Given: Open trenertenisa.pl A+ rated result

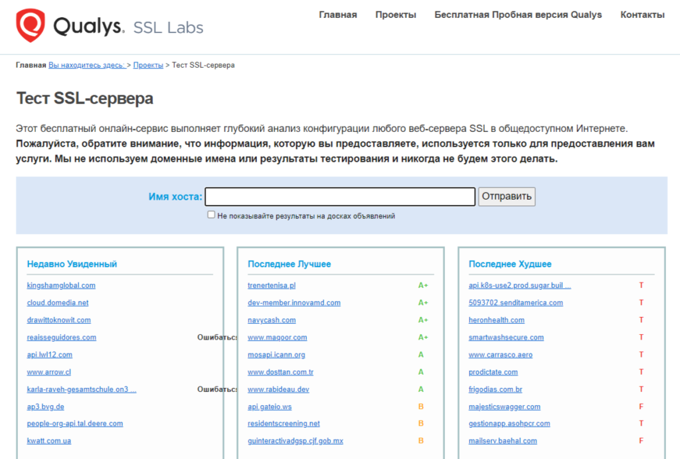Looking at the screenshot, I should coord(271,285).
